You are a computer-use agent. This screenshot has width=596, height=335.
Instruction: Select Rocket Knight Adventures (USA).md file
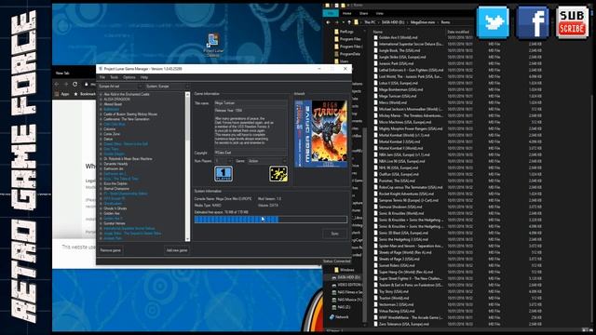(x=401, y=194)
